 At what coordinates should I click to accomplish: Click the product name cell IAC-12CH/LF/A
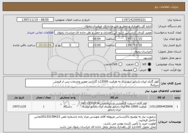(x=114, y=107)
